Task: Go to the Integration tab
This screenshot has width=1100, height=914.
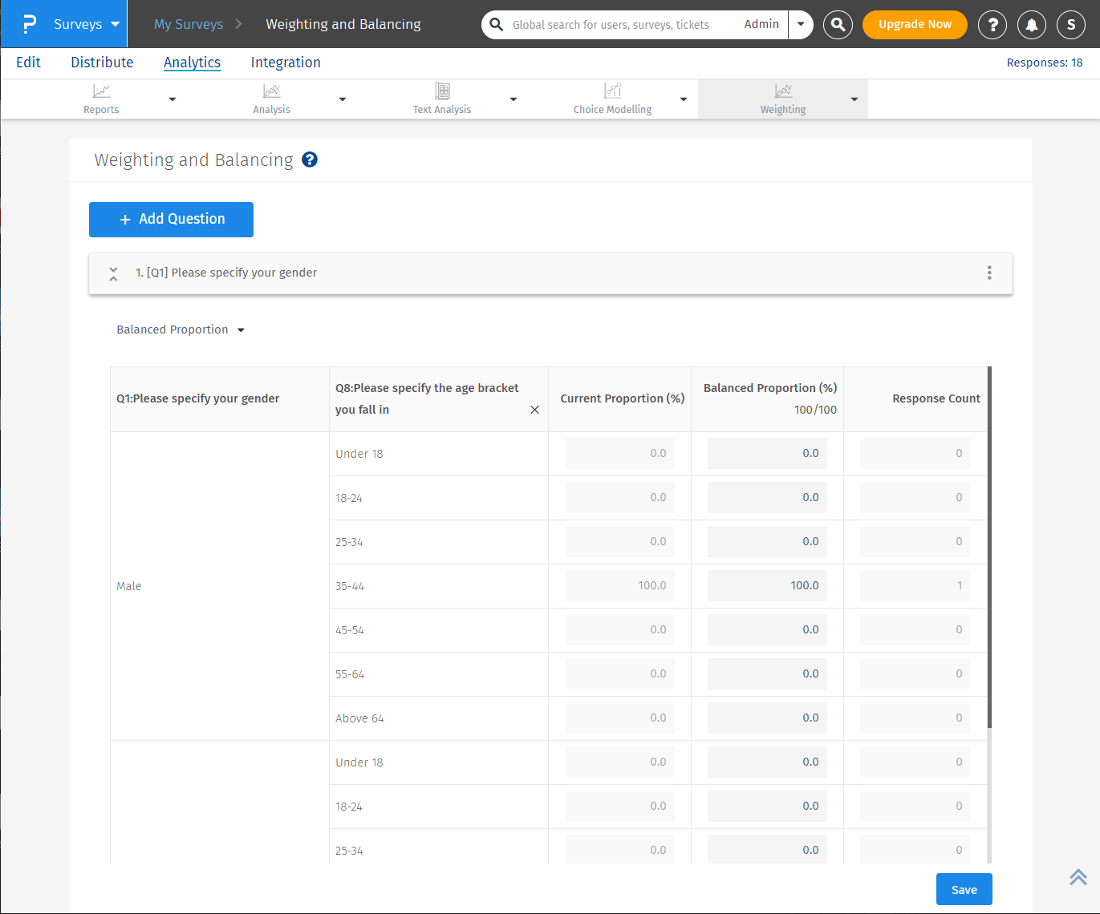Action: (286, 63)
